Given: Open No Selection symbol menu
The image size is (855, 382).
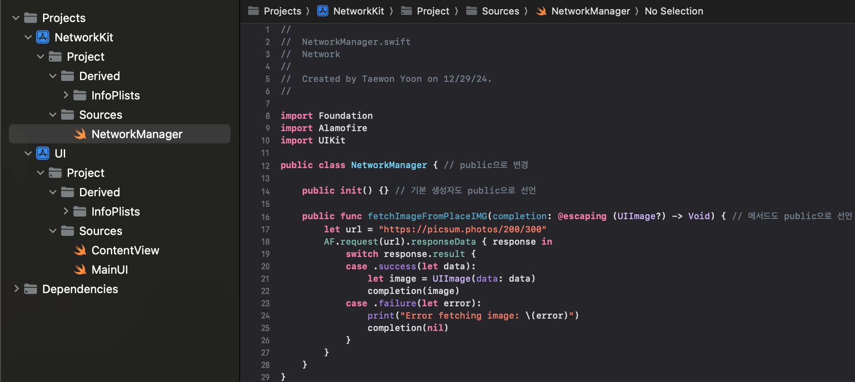Looking at the screenshot, I should (674, 11).
